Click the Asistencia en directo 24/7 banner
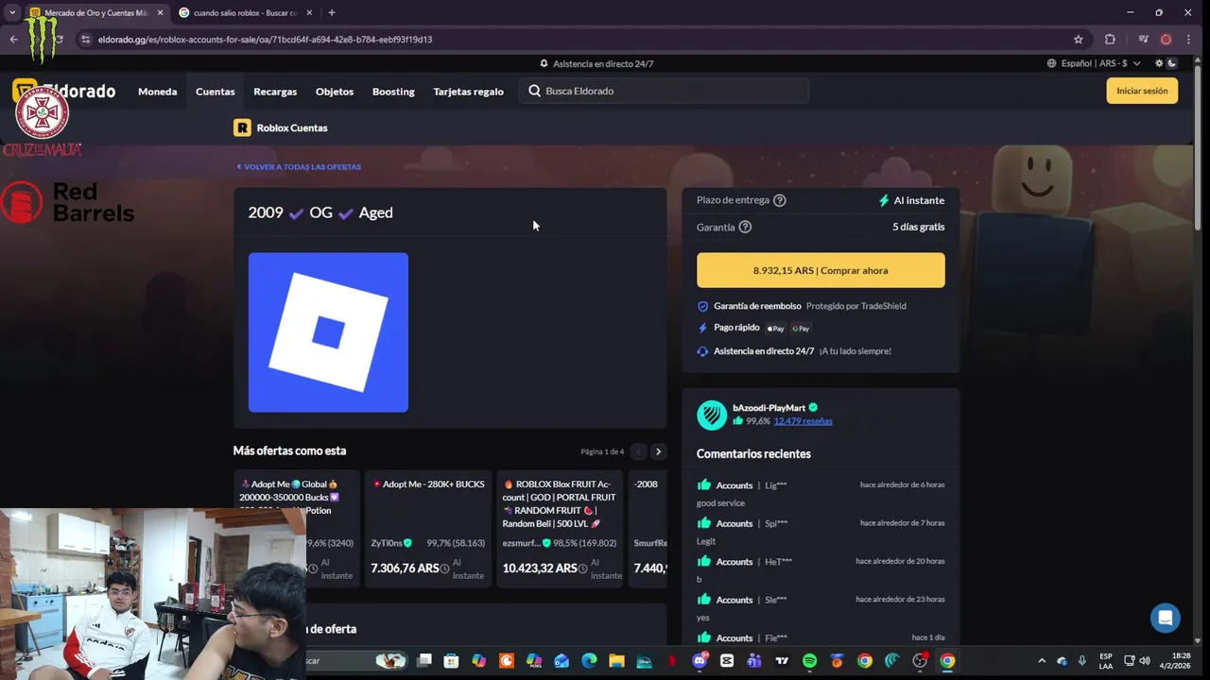 tap(596, 63)
